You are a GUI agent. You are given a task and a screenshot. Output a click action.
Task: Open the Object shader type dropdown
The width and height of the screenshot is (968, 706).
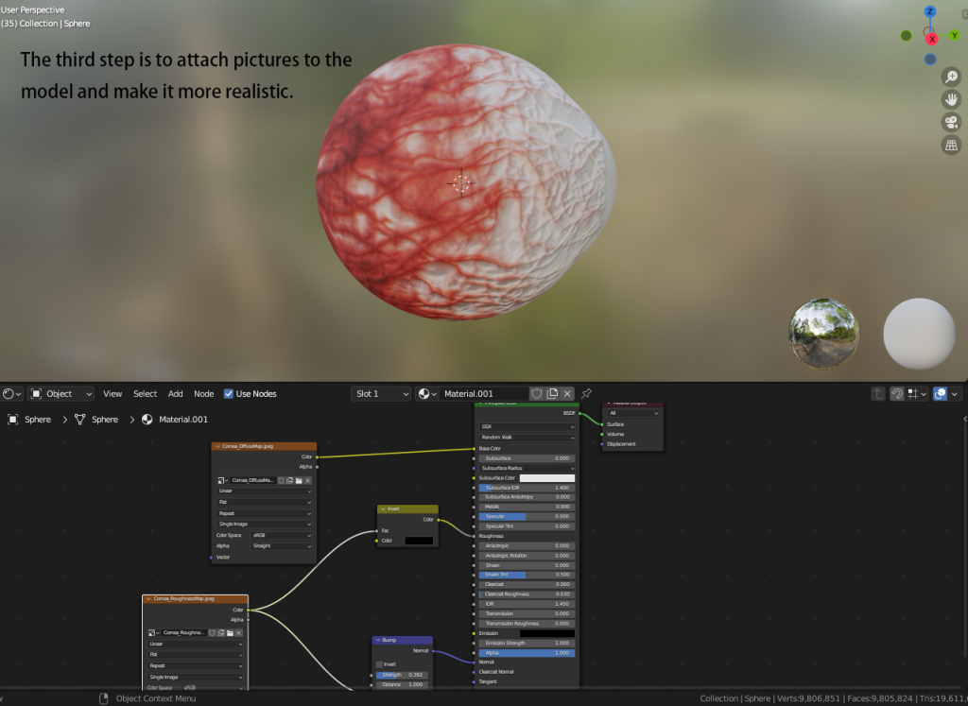(60, 394)
